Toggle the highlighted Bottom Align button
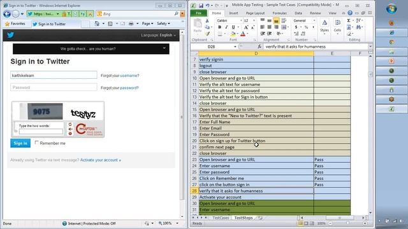 [x=276, y=20]
